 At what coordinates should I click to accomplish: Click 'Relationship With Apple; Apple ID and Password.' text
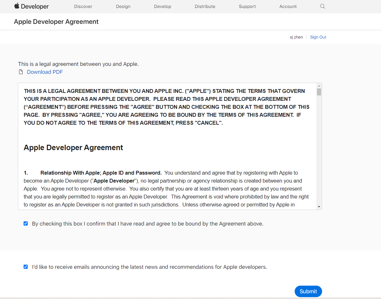[101, 173]
